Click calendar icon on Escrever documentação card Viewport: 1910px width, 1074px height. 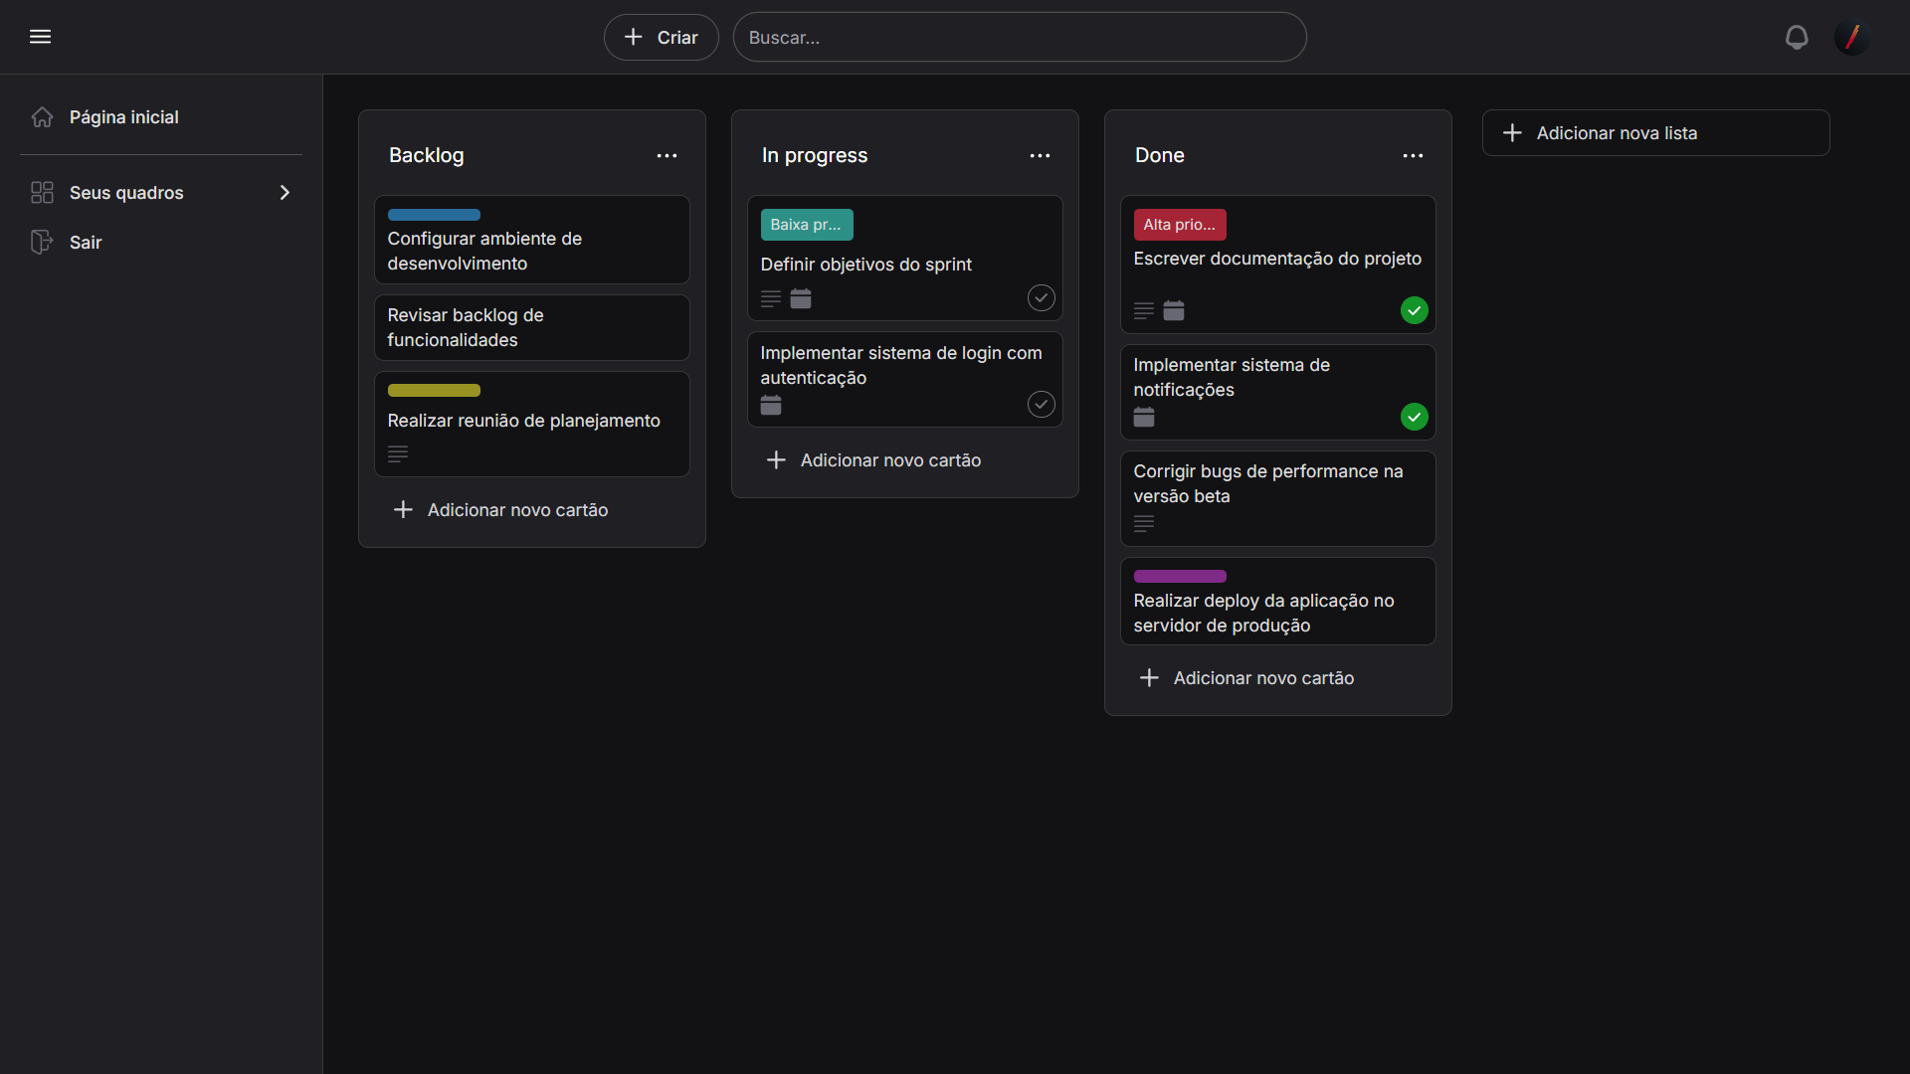click(1174, 310)
